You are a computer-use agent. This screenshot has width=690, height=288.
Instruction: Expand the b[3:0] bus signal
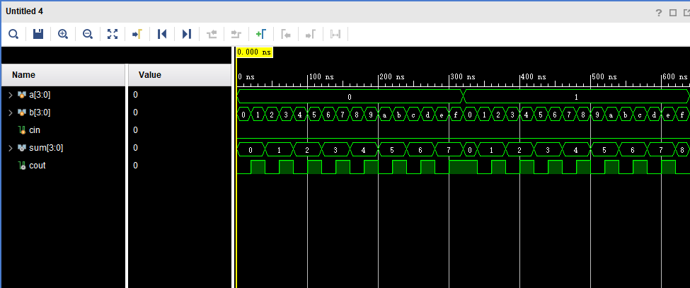pos(10,113)
